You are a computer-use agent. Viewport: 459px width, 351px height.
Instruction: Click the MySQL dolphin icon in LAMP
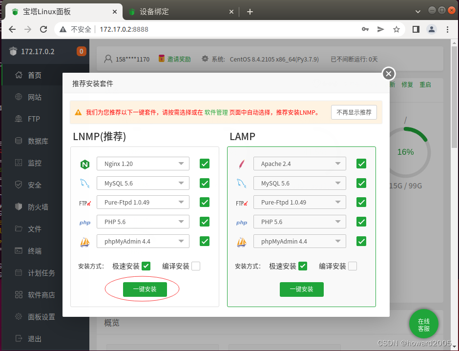point(242,184)
